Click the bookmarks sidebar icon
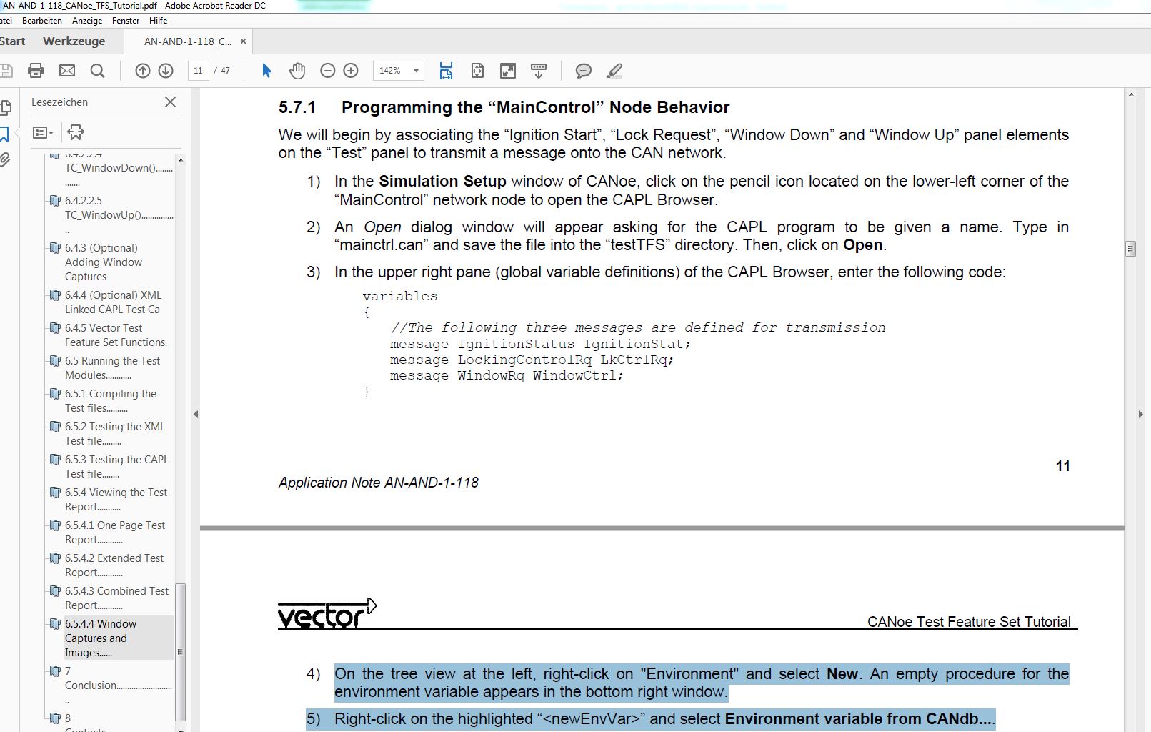Viewport: 1151px width, 732px height. [x=4, y=134]
